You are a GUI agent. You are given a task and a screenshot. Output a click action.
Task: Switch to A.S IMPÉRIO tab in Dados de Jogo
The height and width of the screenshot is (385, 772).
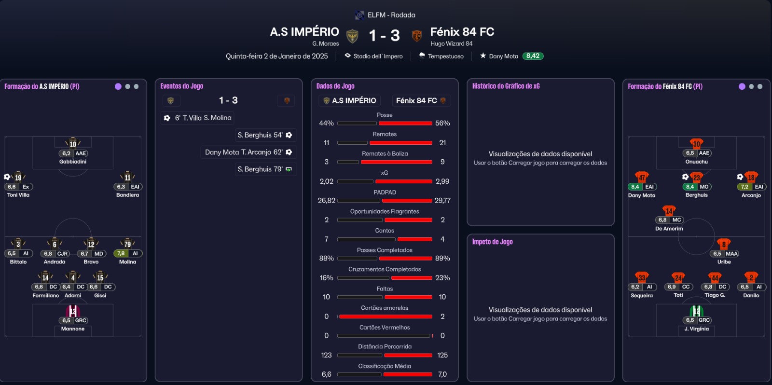350,100
